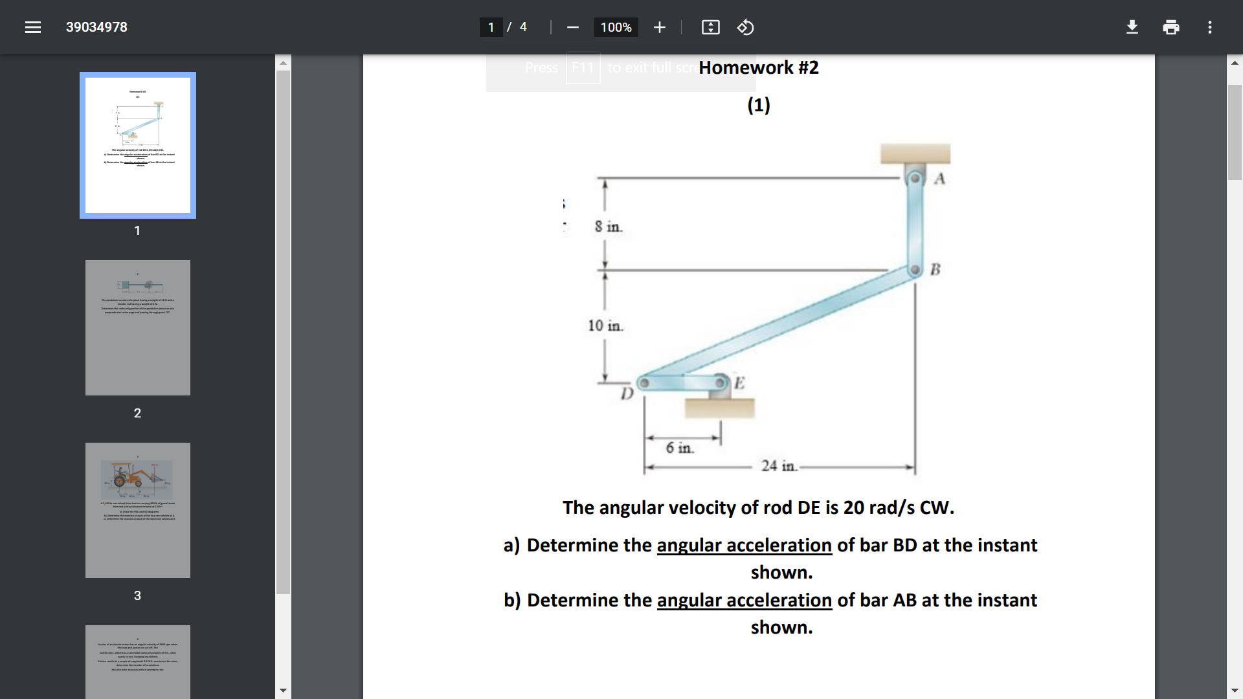Click the 100% zoom level display
The width and height of the screenshot is (1243, 699).
tap(615, 27)
